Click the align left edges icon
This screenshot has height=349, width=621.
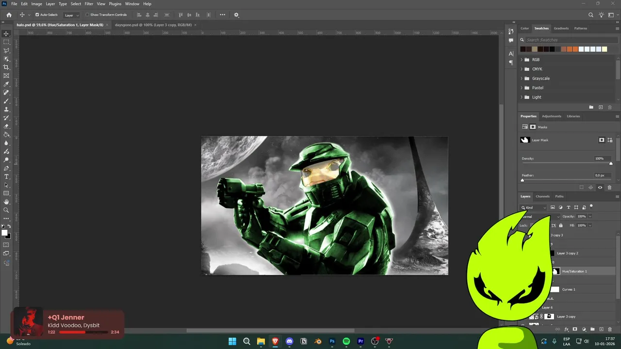click(x=139, y=15)
